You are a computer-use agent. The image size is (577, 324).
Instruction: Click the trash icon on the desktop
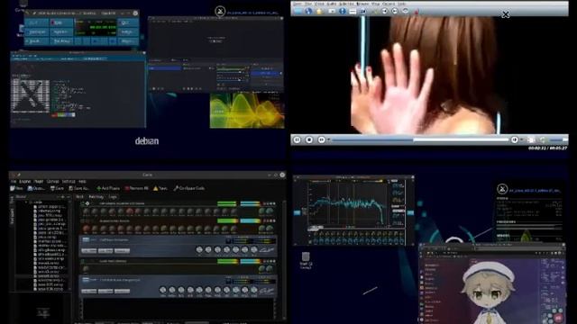[306, 256]
